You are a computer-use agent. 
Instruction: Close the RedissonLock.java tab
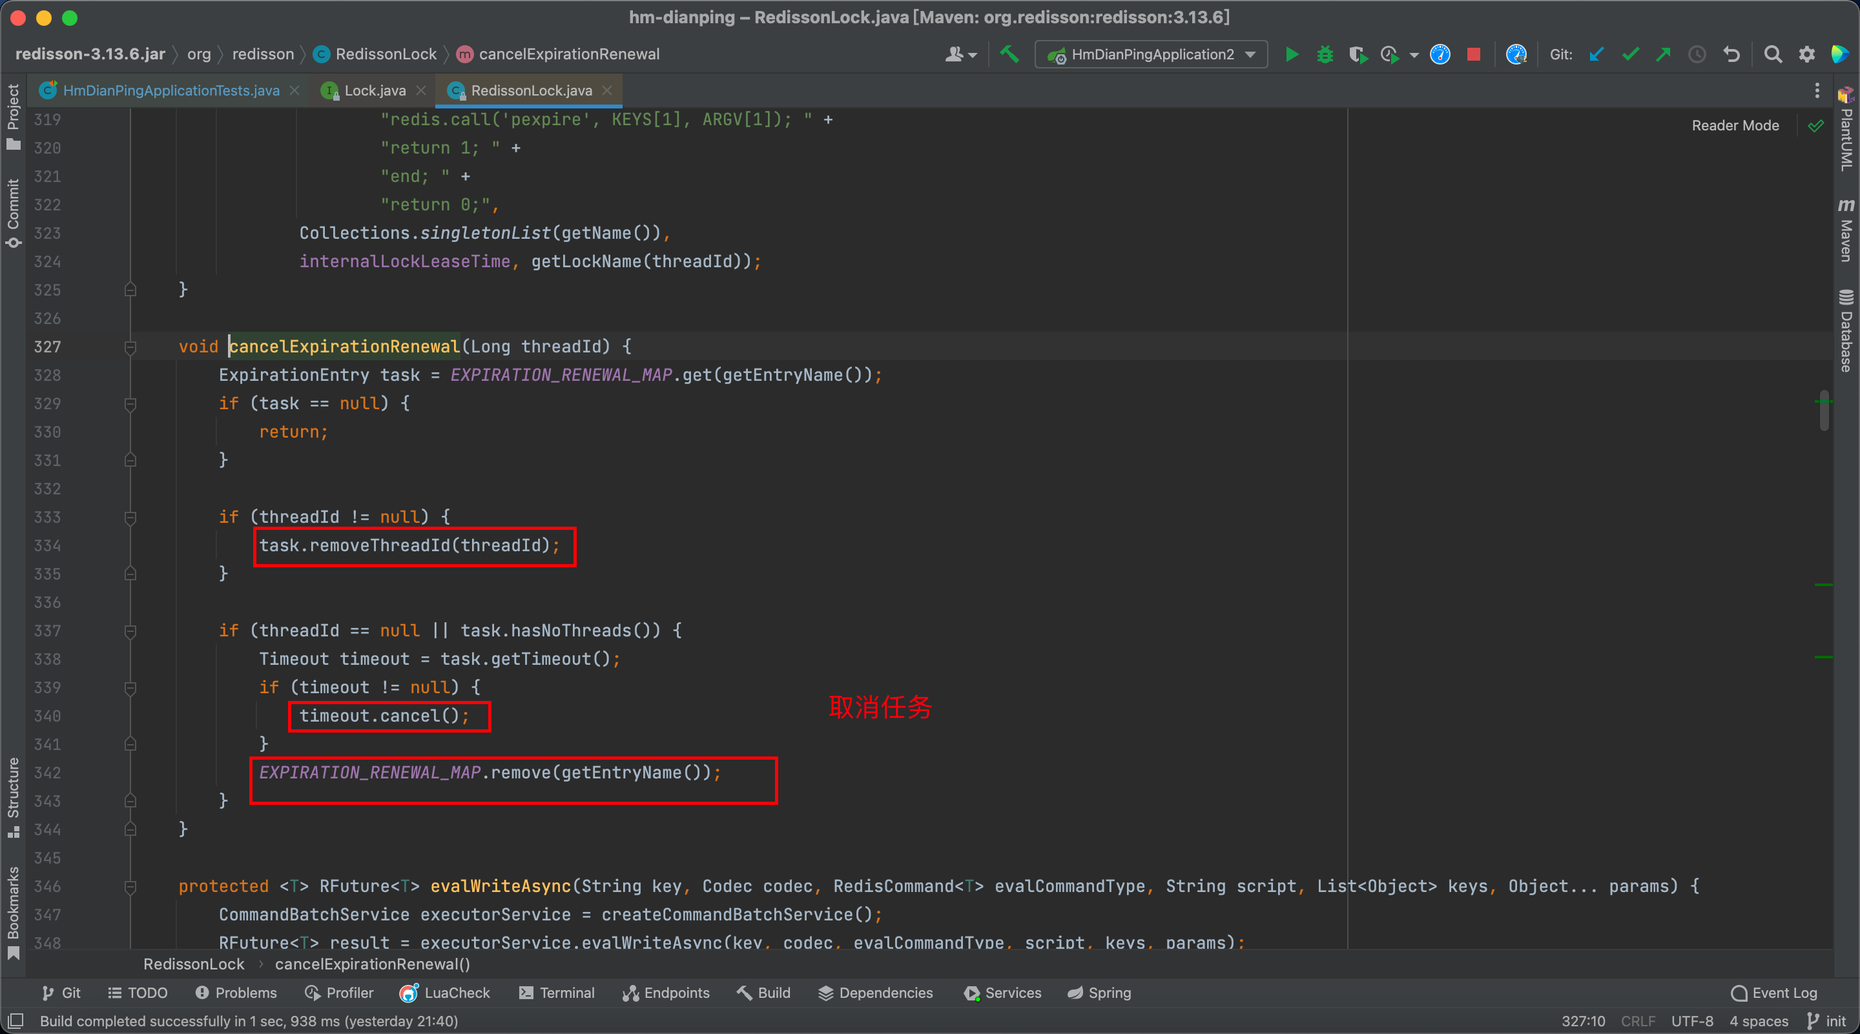(607, 90)
